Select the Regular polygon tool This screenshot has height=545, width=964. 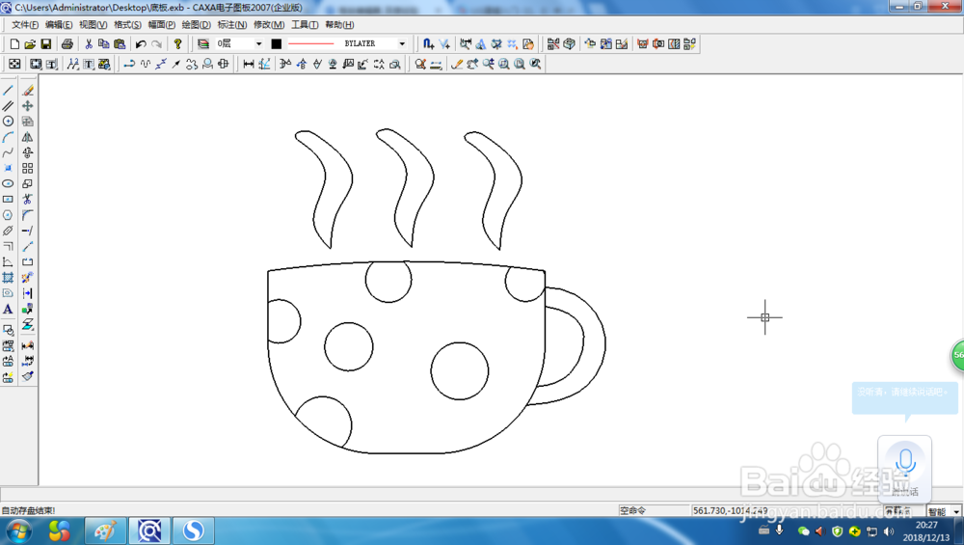(8, 215)
